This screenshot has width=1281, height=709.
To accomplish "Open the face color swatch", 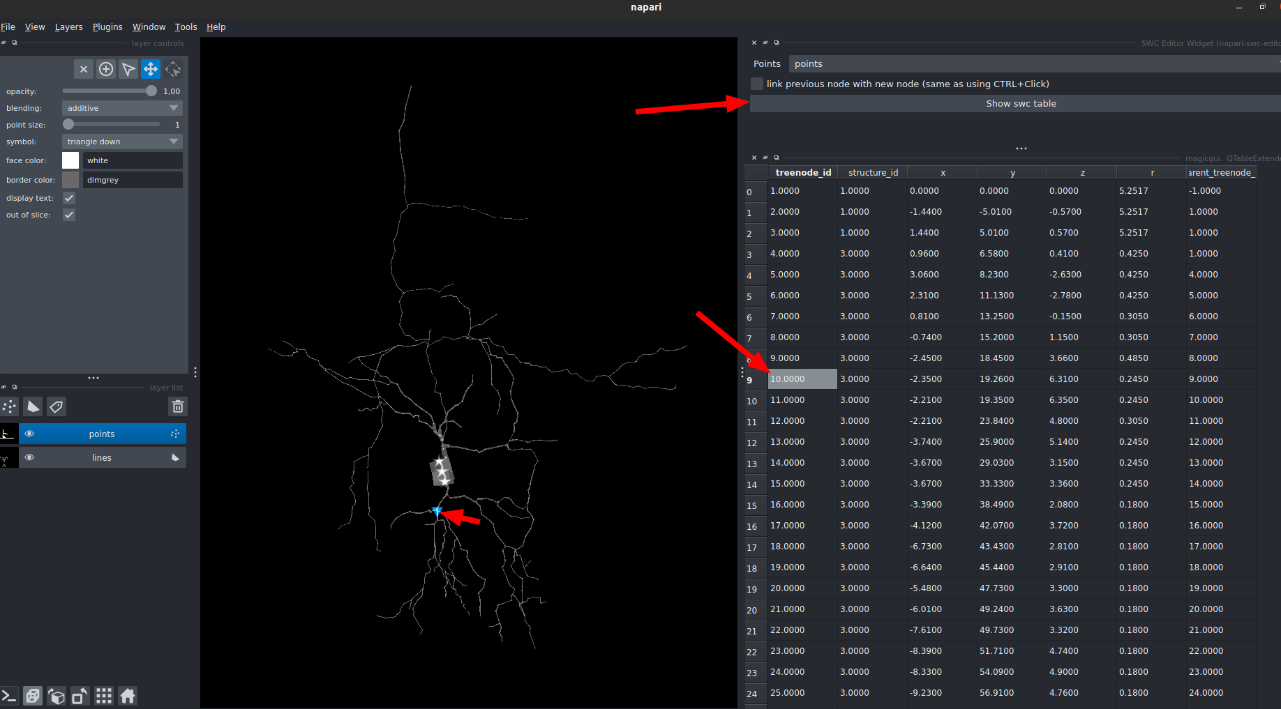I will click(70, 160).
